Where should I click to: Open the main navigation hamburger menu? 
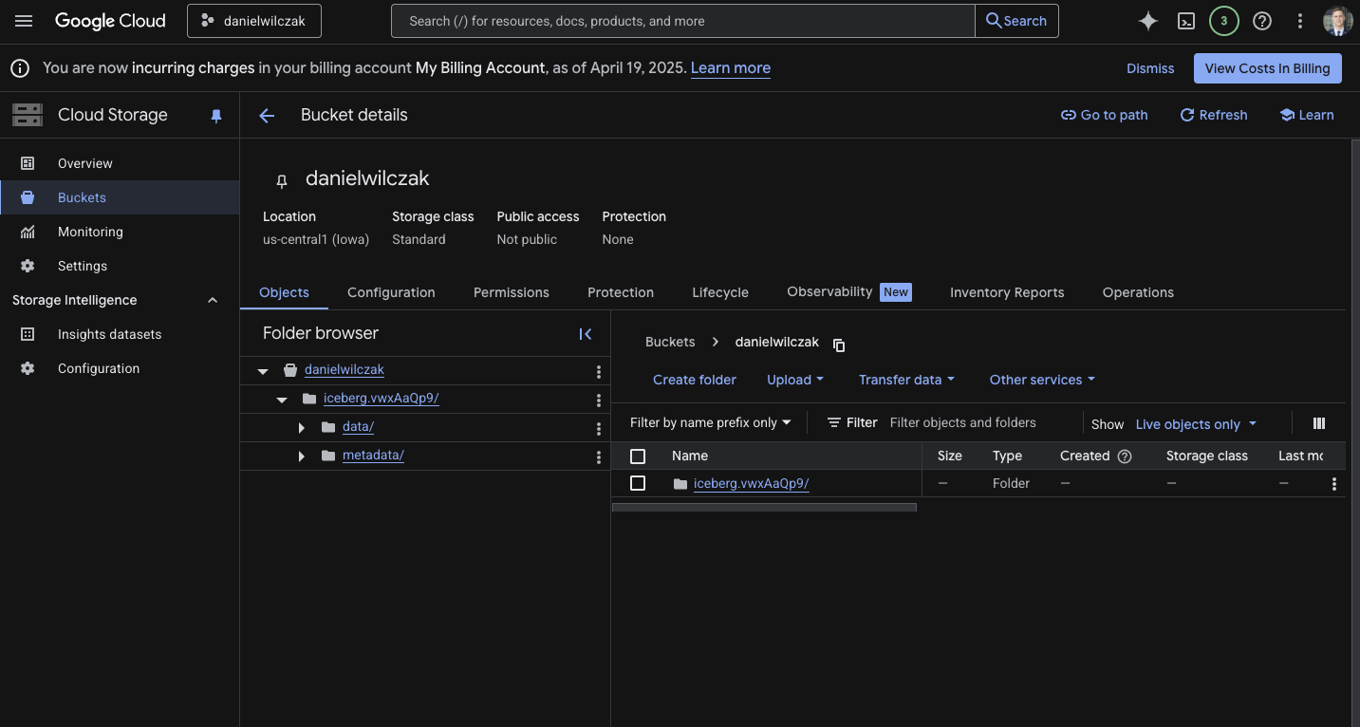(24, 21)
